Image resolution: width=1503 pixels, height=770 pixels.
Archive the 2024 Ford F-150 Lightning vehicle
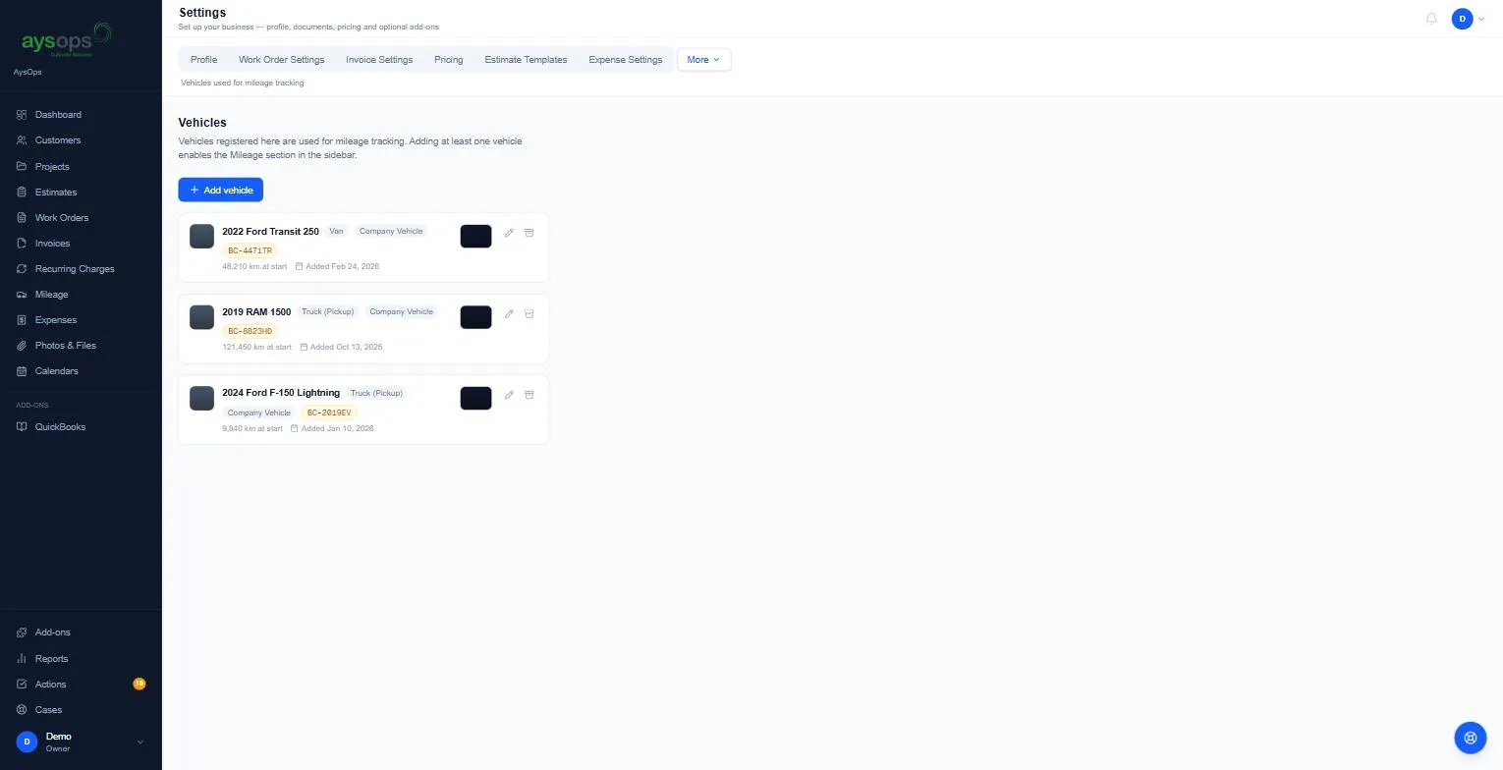[x=529, y=395]
